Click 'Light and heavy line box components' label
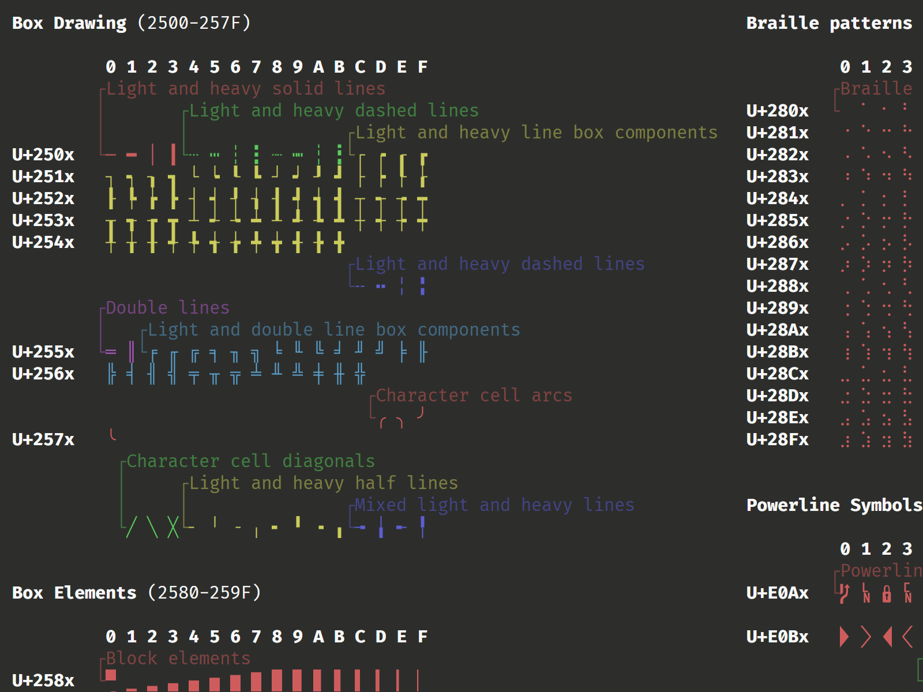Screen dimensions: 923x692 536,133
